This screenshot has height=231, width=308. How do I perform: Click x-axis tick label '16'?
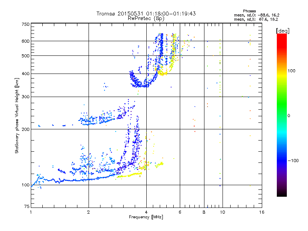pyautogui.click(x=262, y=212)
